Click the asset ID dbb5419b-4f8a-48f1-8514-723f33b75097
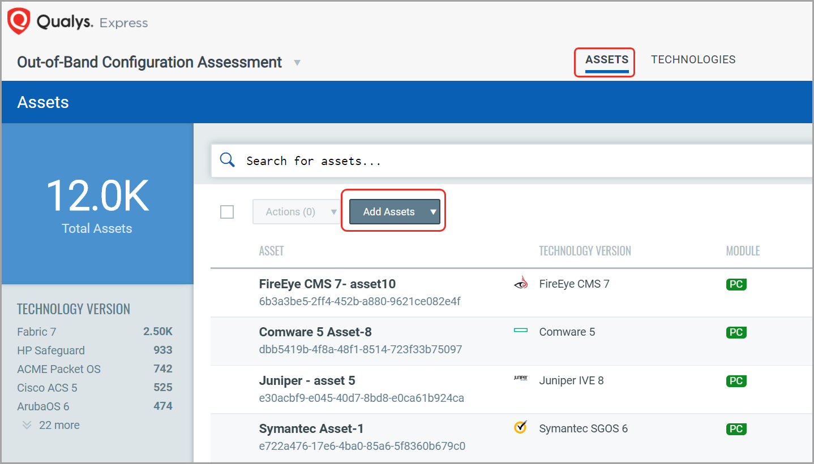The width and height of the screenshot is (814, 464). pyautogui.click(x=361, y=349)
